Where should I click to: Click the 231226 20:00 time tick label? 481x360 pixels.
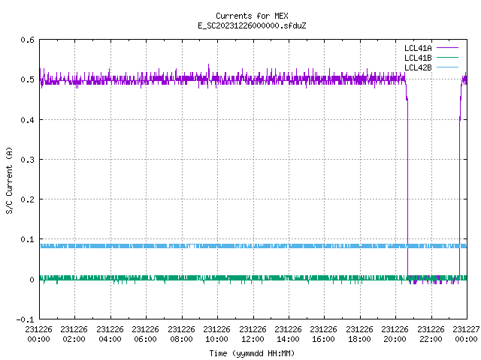click(x=395, y=334)
